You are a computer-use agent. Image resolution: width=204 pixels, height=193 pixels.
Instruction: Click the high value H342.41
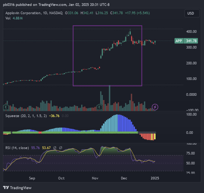pyautogui.click(x=87, y=13)
